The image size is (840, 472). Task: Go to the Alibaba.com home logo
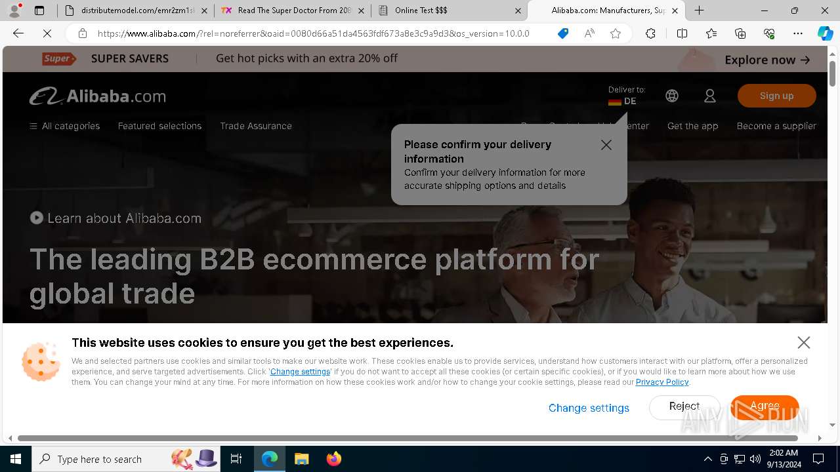98,96
